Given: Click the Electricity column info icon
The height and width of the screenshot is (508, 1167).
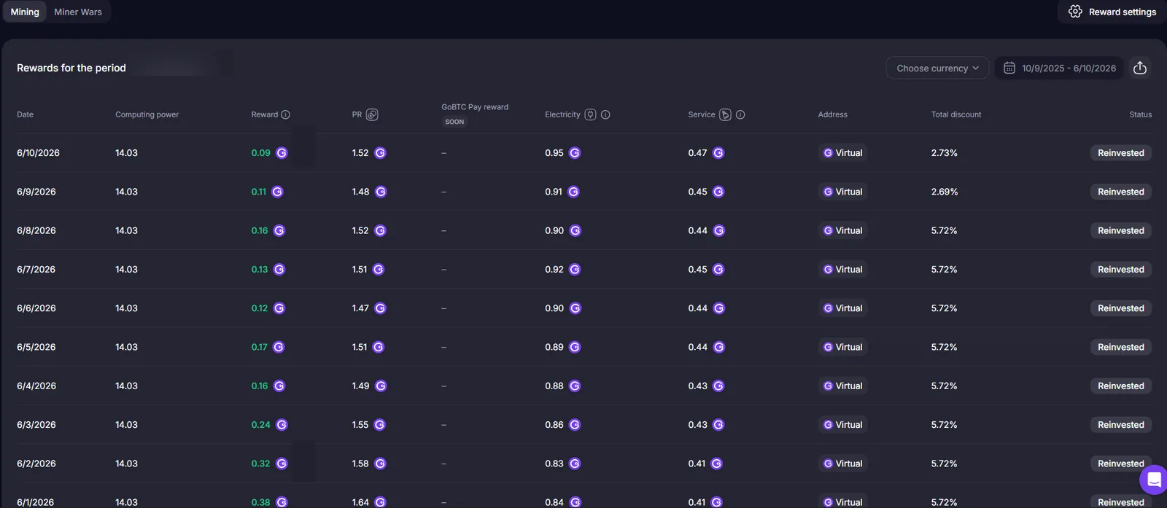Looking at the screenshot, I should [605, 114].
